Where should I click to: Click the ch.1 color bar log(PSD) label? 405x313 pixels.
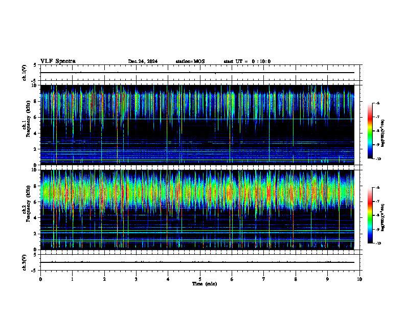[383, 133]
